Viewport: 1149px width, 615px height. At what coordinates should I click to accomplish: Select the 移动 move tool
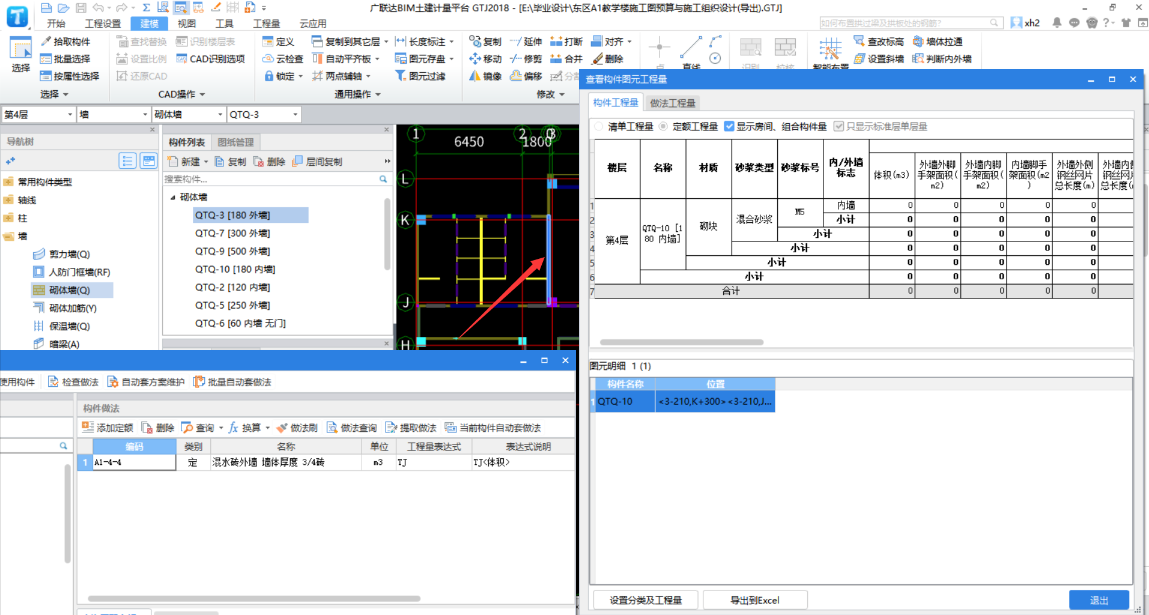coord(485,59)
